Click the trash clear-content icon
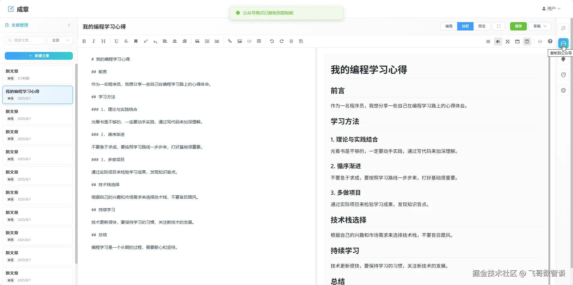The height and width of the screenshot is (285, 573). 291,41
